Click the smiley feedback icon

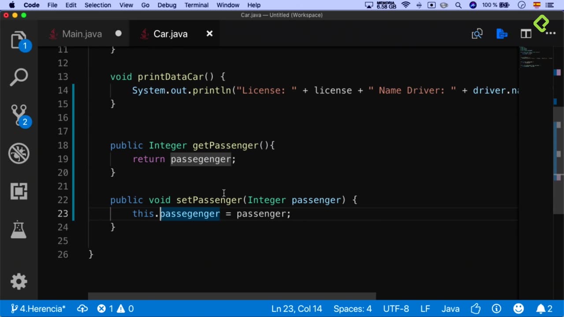coord(519,309)
